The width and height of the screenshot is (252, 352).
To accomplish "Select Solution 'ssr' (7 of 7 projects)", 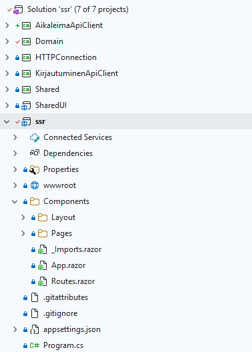I will pyautogui.click(x=78, y=9).
